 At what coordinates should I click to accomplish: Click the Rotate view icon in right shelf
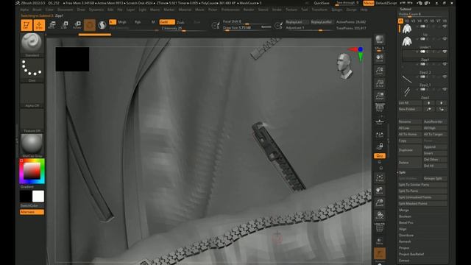(380, 216)
